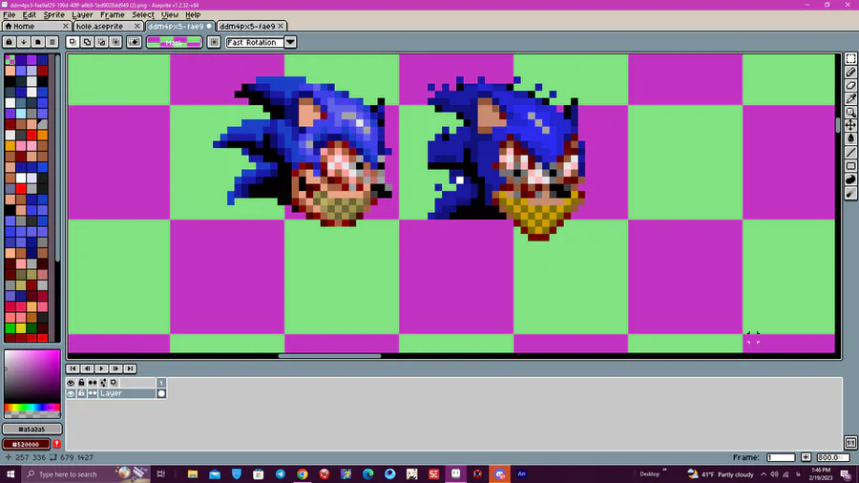
Task: Go to next frame button
Action: click(x=115, y=368)
